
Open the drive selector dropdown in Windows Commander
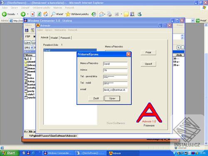pyautogui.click(x=32, y=48)
